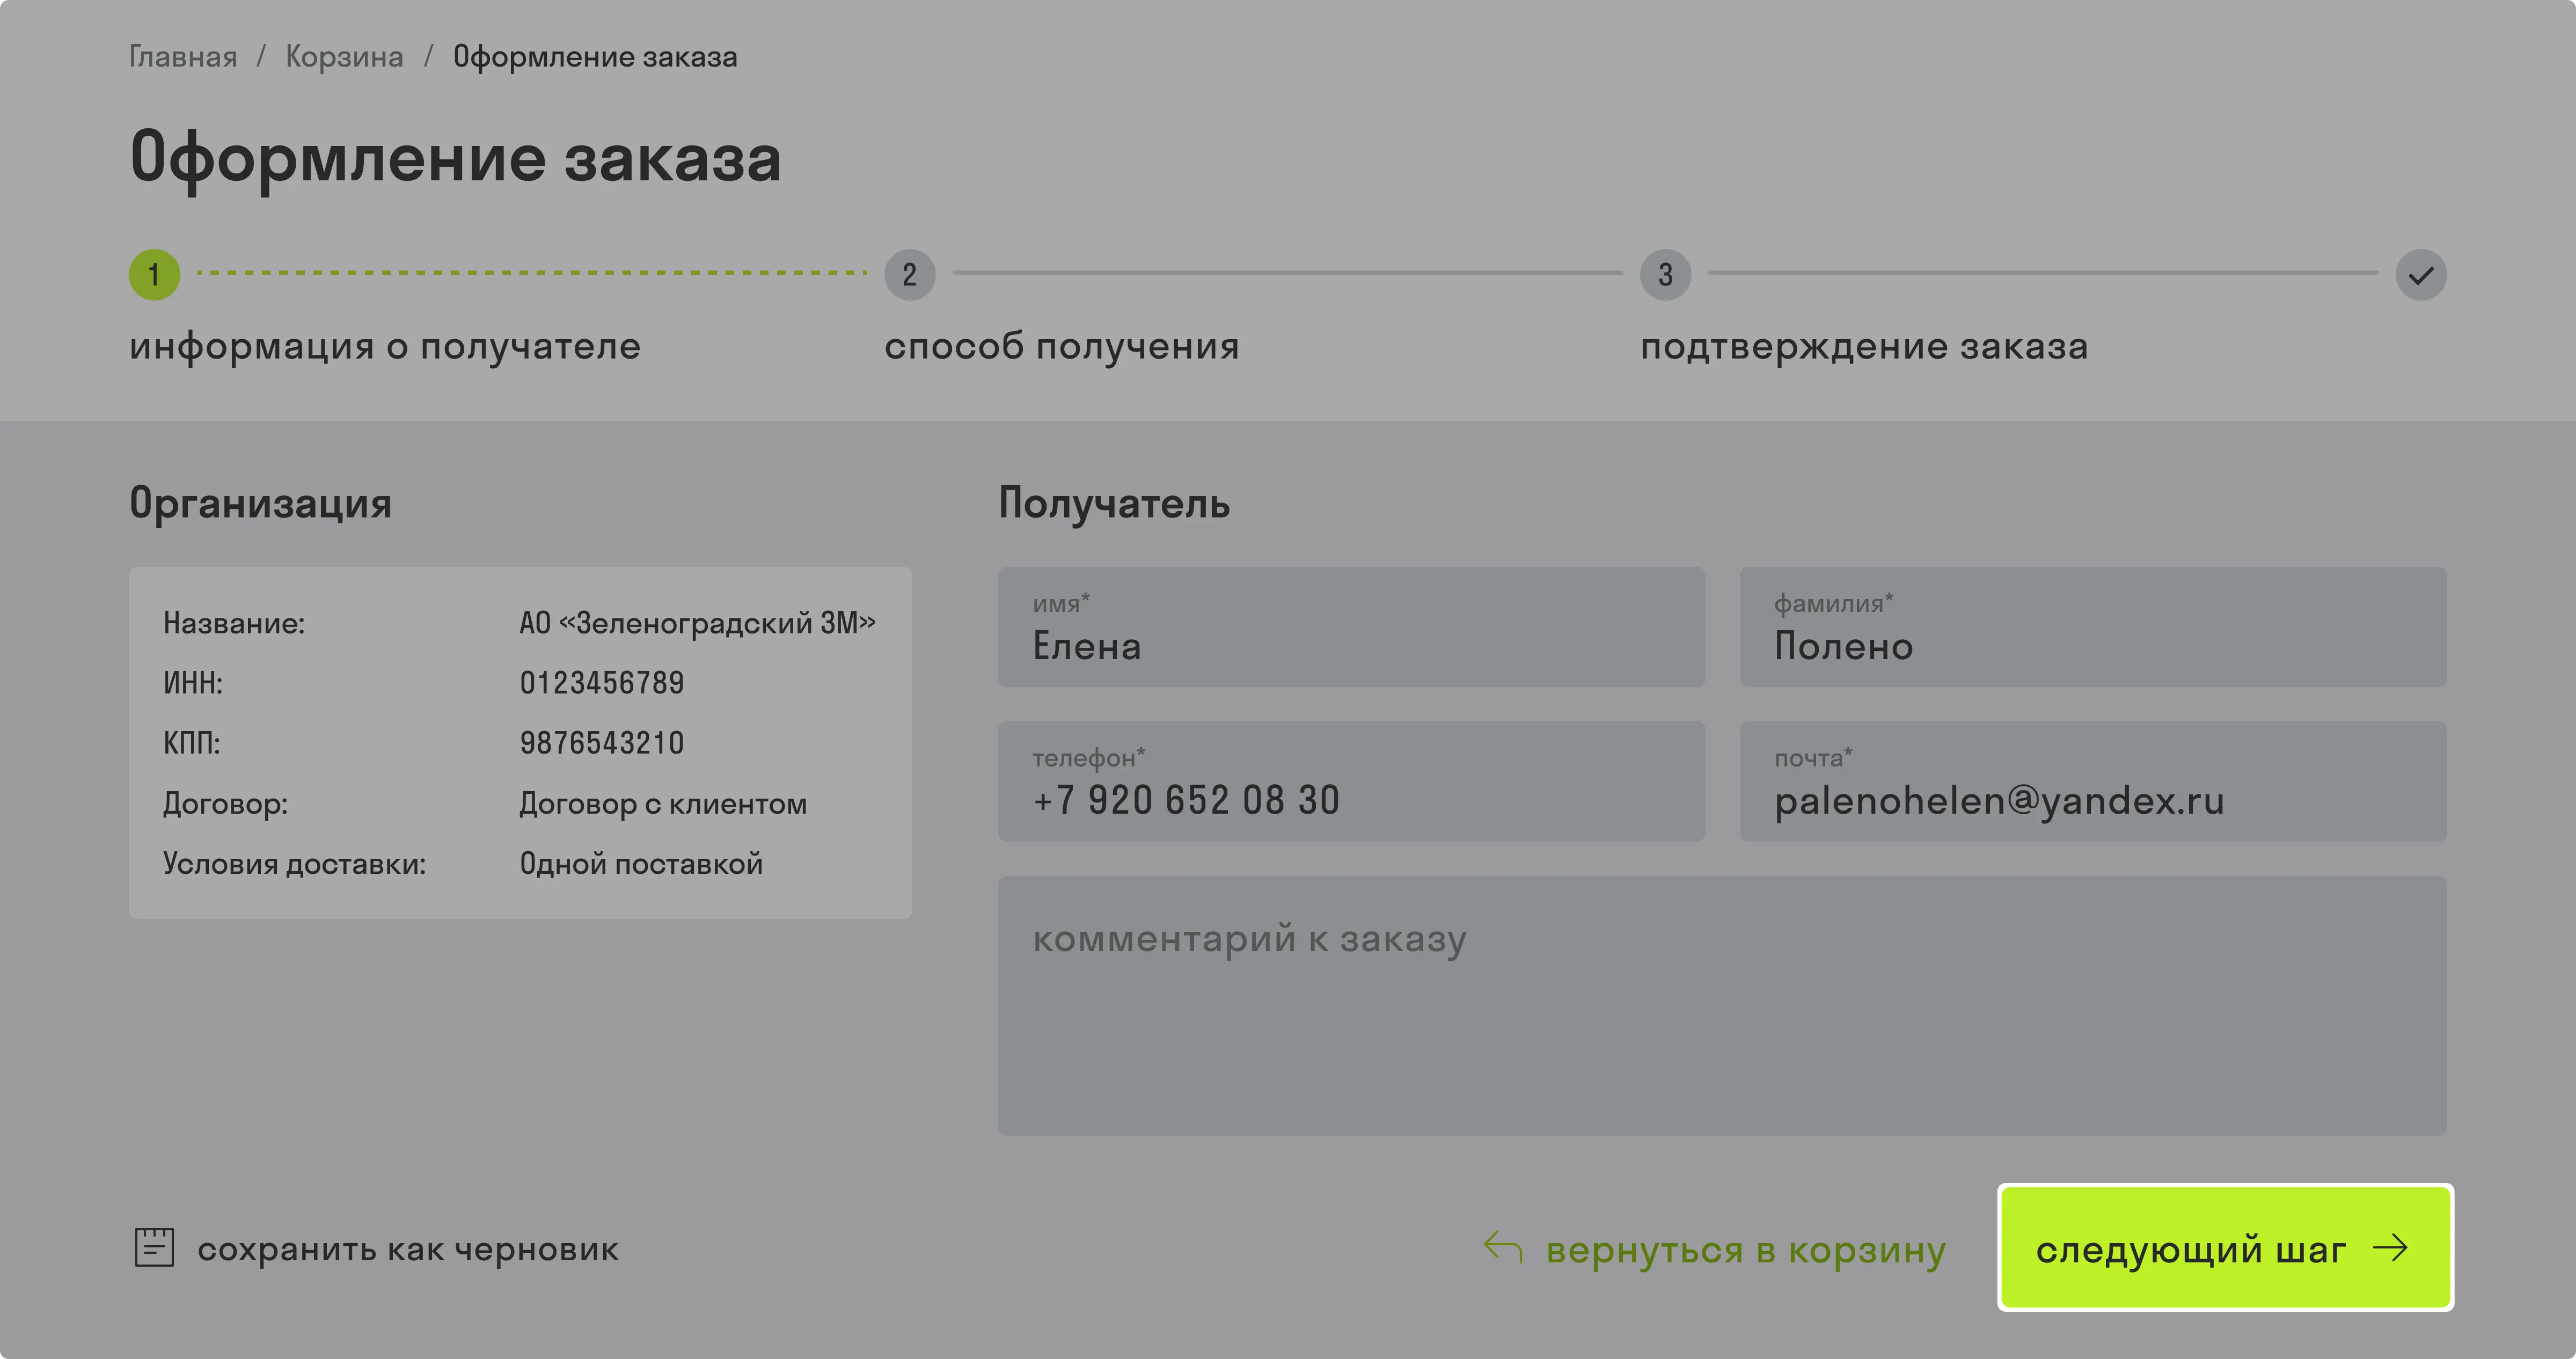The height and width of the screenshot is (1359, 2576).
Task: Click the Одной поставкой delivery value
Action: point(641,863)
